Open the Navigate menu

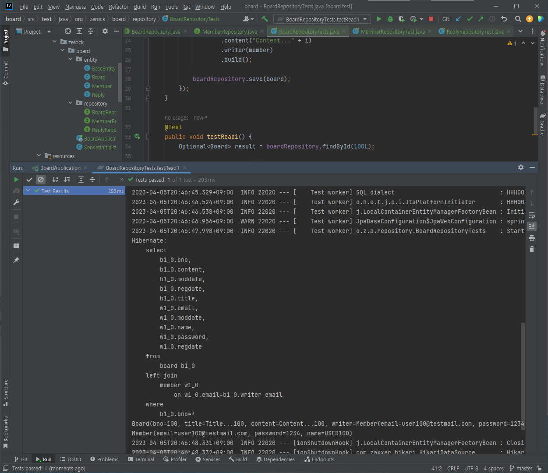pos(75,7)
